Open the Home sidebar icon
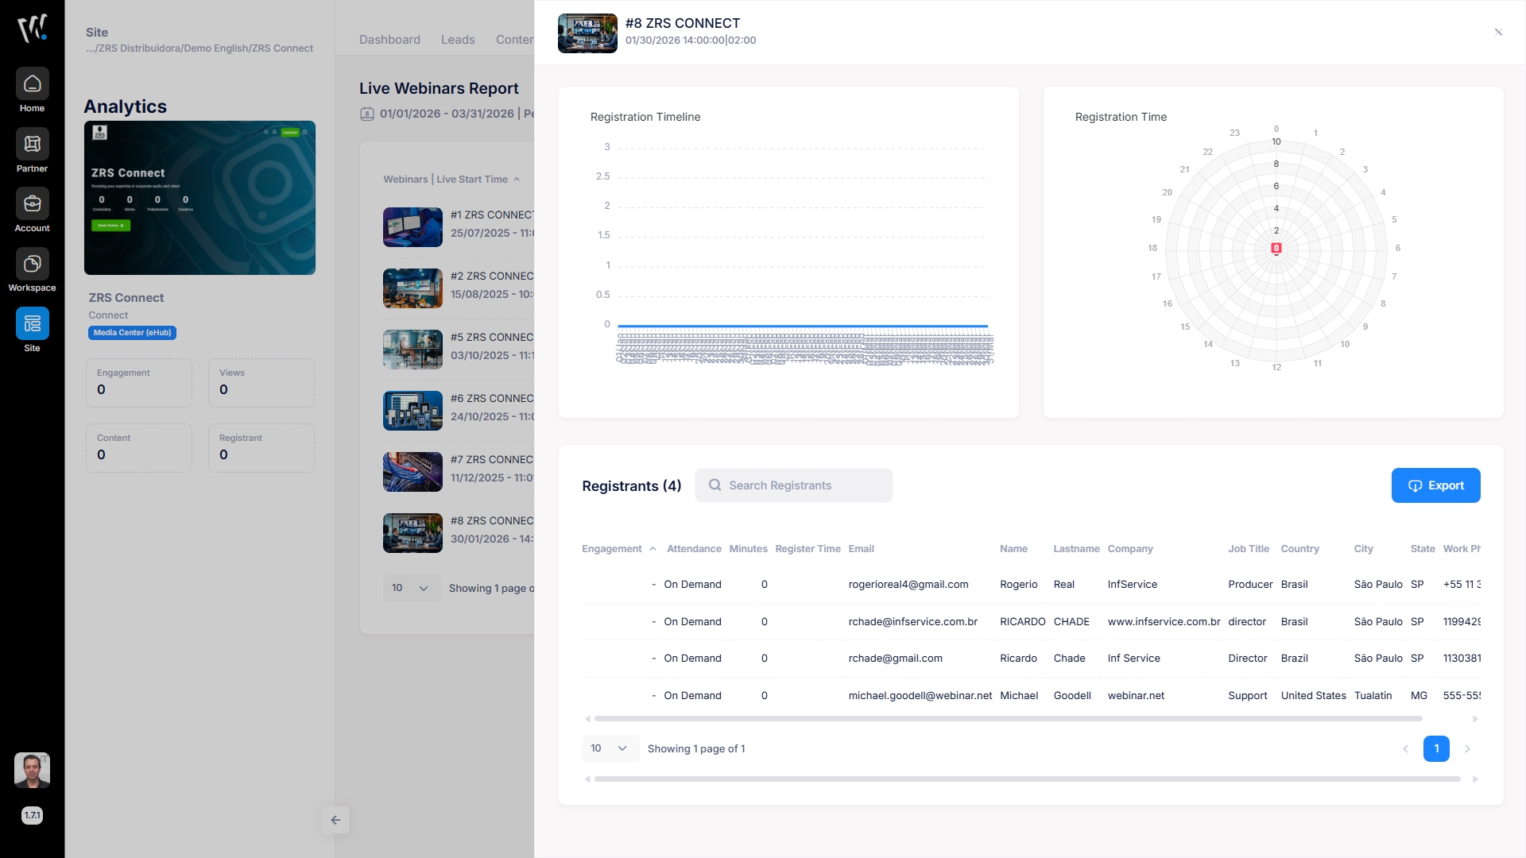Screen dimensions: 1526x858 coord(32,83)
